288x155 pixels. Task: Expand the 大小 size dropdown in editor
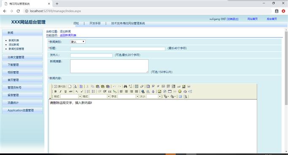[x=154, y=96]
